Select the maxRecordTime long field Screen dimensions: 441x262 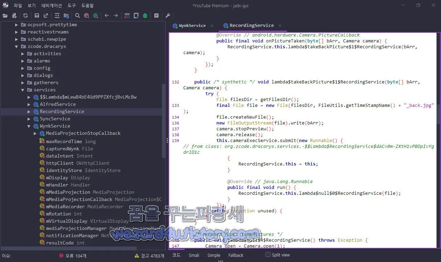[x=71, y=142]
